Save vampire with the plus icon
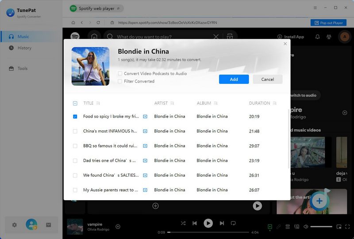The image size is (354, 239). click(x=118, y=227)
